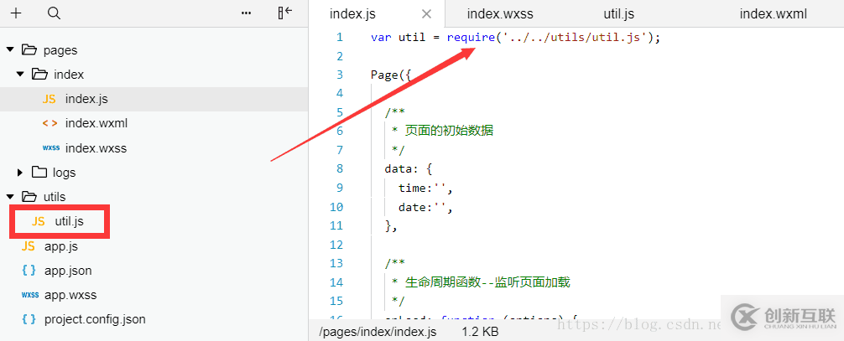Expand the logs folder arrow
Viewport: 844px width, 341px height.
tap(20, 173)
